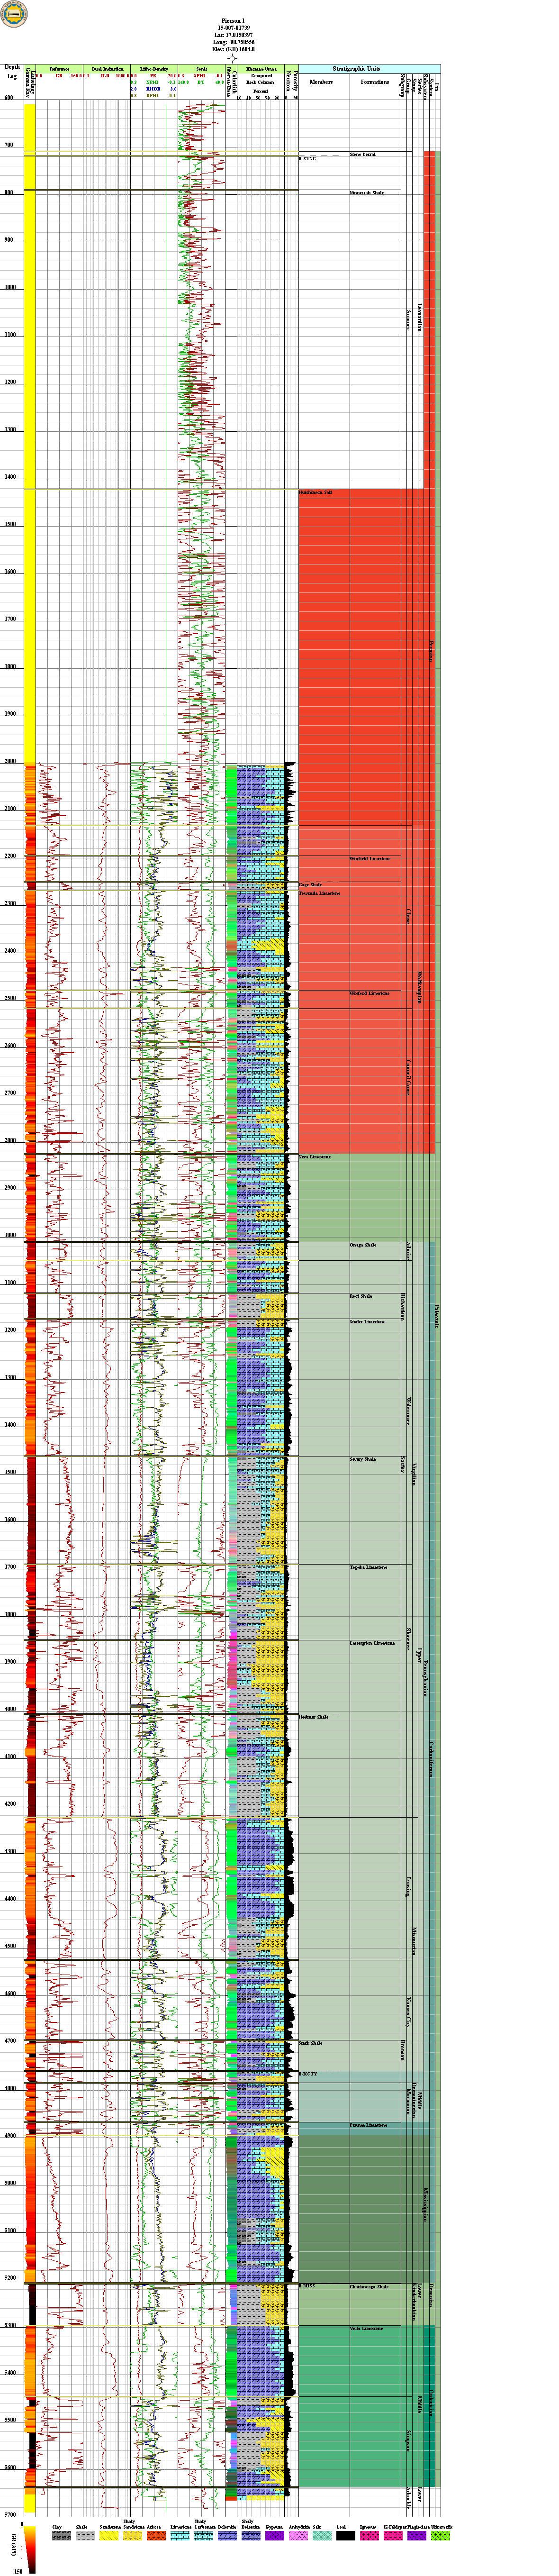Screen dimensions: 559x2576
Task: Click the Pawnee Limestone formation label
Action: tap(368, 2125)
